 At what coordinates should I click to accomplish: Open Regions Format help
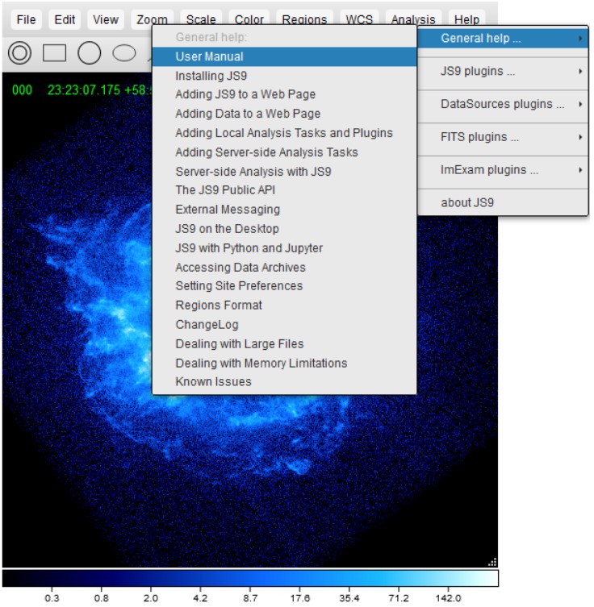click(x=284, y=306)
